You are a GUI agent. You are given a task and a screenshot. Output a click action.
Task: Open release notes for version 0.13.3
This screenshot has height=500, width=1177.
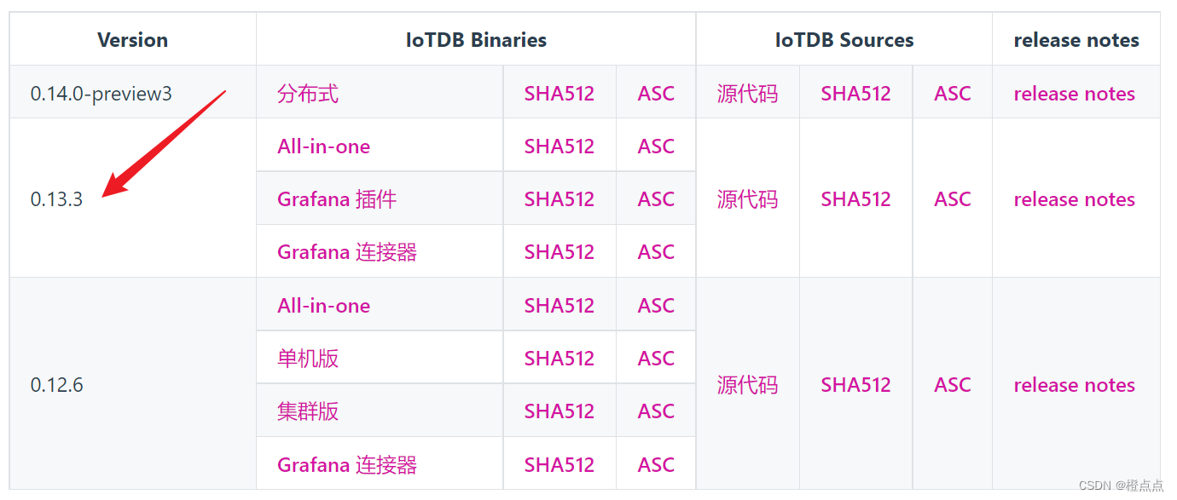coord(1074,198)
